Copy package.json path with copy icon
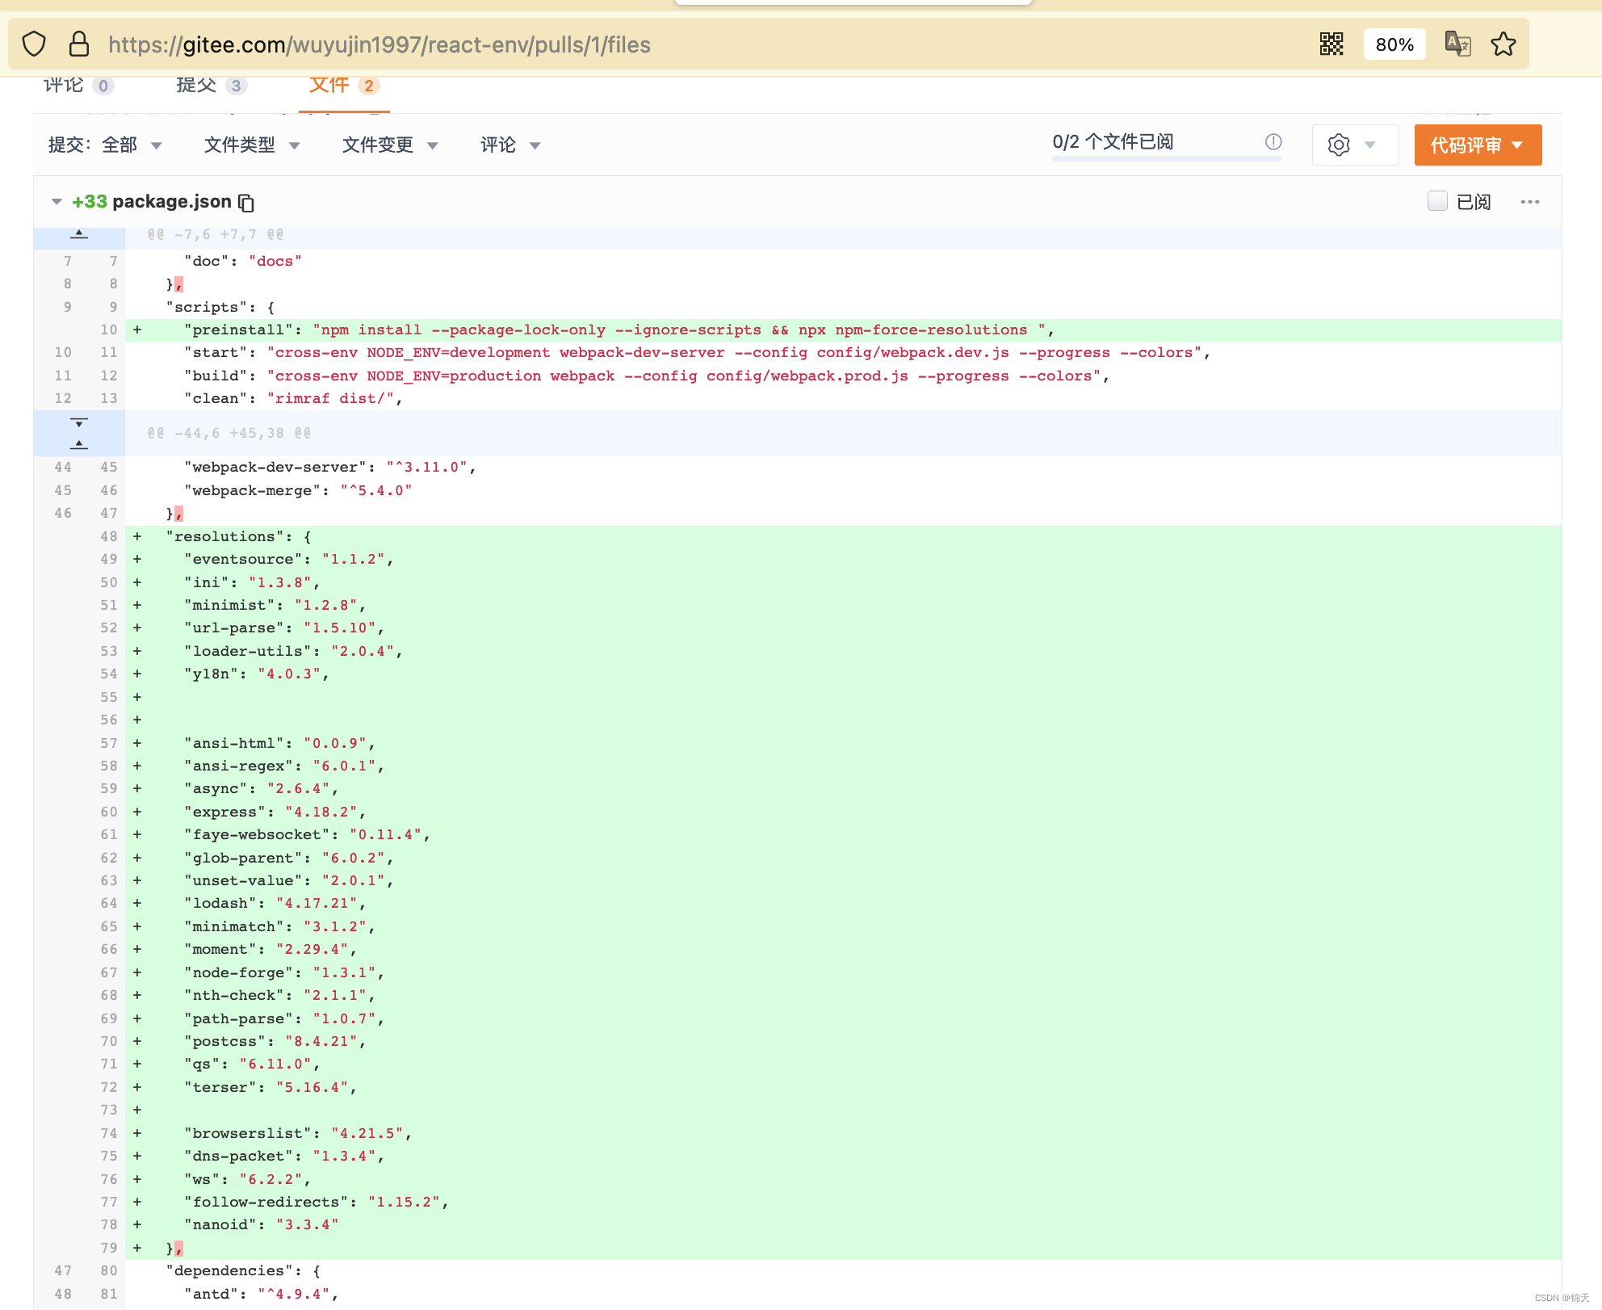The image size is (1602, 1310). [247, 203]
